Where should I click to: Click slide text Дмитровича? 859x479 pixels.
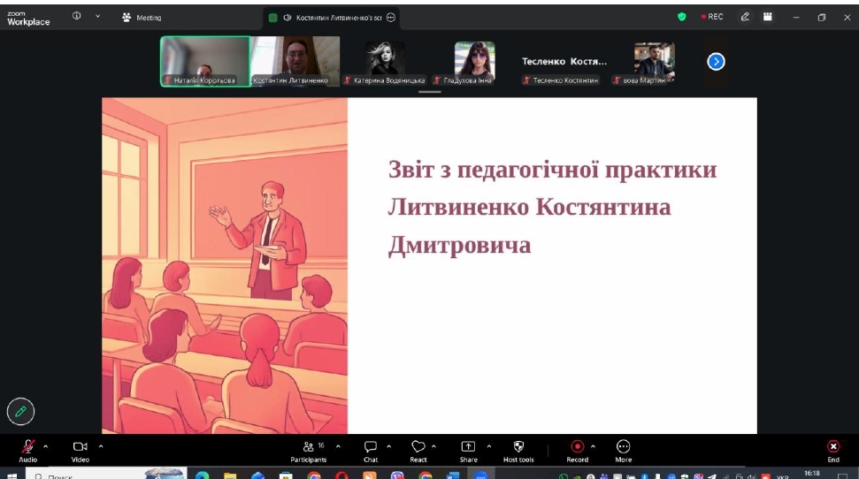click(460, 245)
